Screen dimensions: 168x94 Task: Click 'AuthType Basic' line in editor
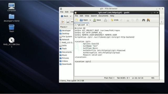click(x=90, y=48)
